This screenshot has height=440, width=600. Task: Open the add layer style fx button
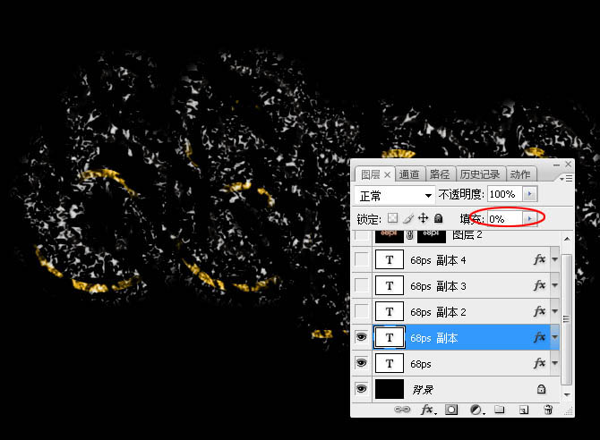(428, 410)
